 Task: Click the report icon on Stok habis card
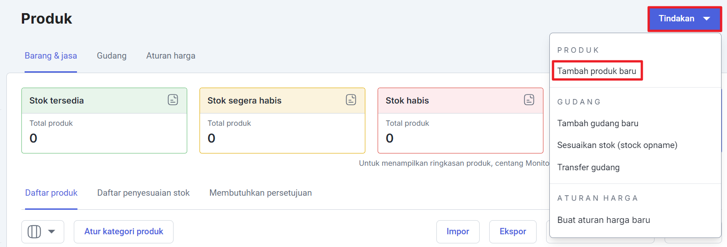[529, 100]
